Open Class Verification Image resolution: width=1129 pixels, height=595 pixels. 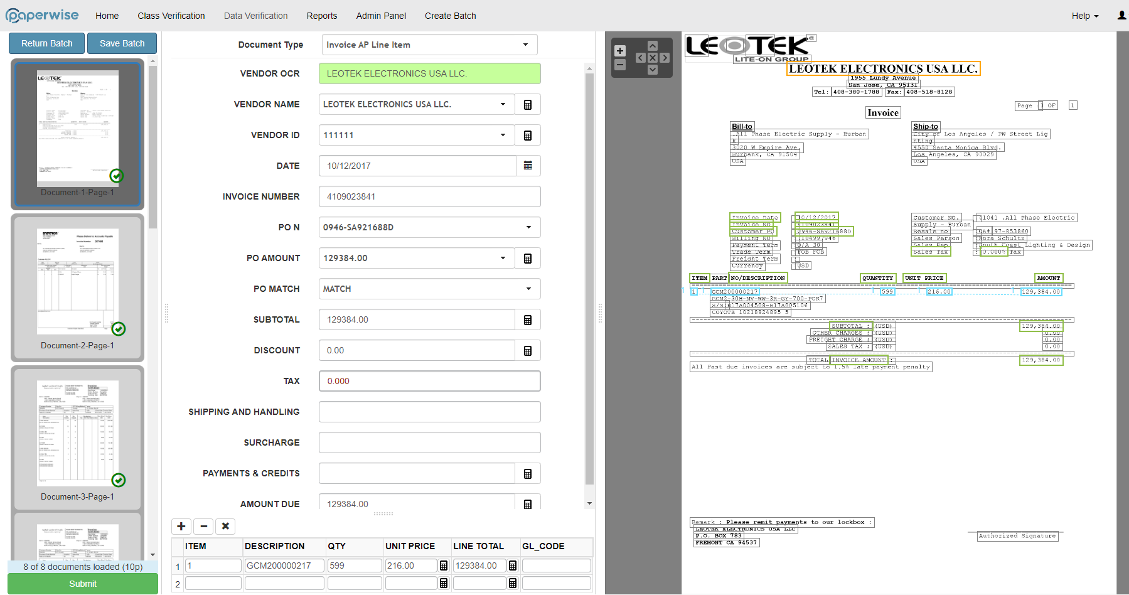click(x=171, y=16)
